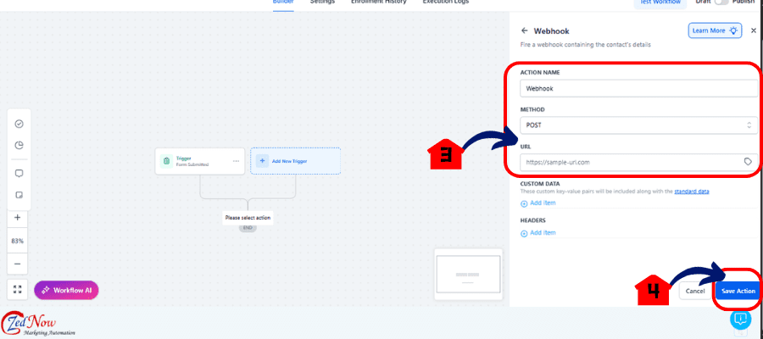Click the END node label
Viewport: 763px width, 339px height.
click(x=248, y=228)
